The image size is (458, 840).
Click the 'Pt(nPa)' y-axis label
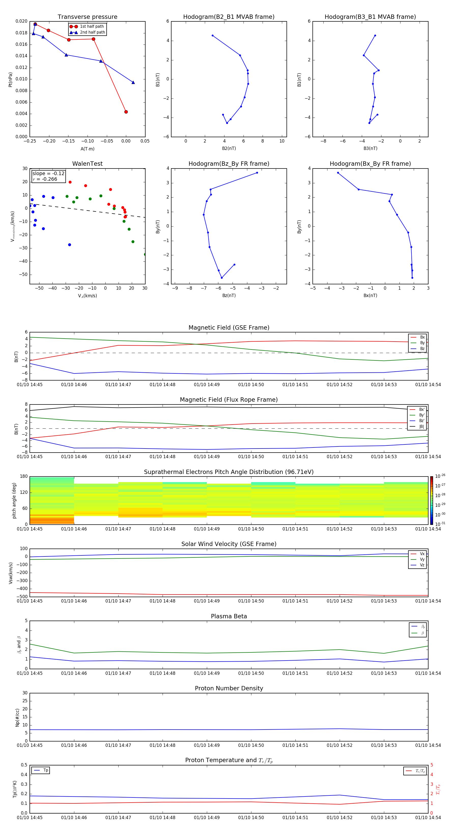[x=10, y=79]
